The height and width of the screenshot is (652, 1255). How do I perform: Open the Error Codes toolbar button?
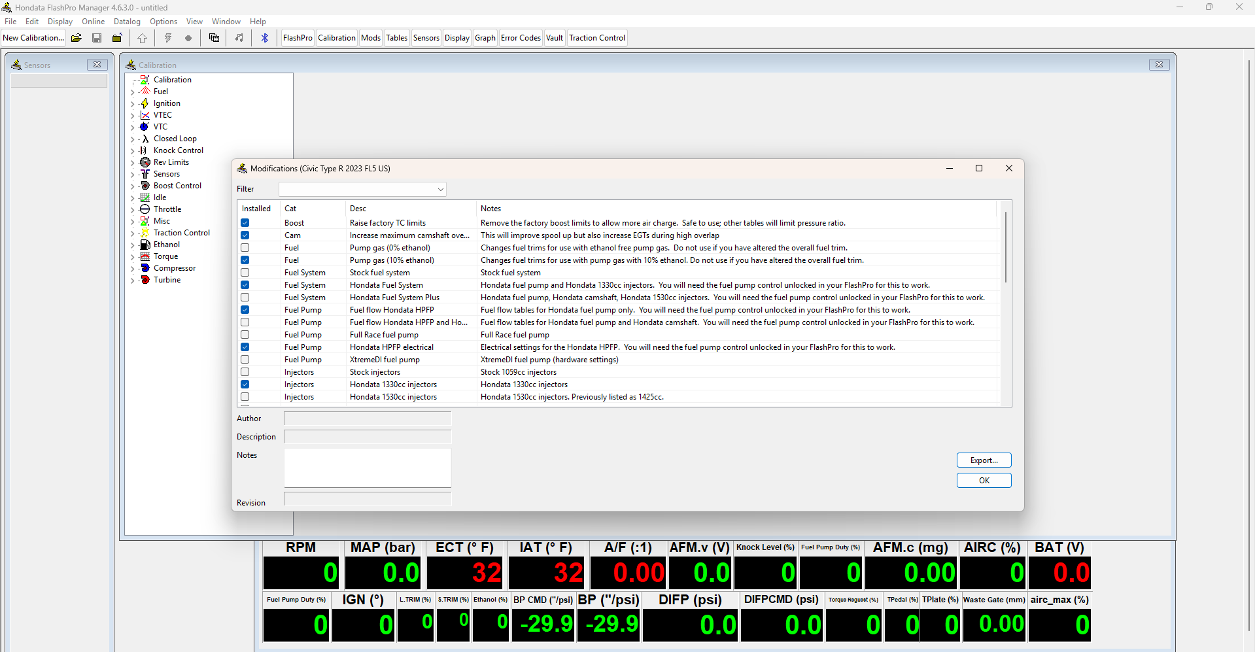pyautogui.click(x=521, y=38)
